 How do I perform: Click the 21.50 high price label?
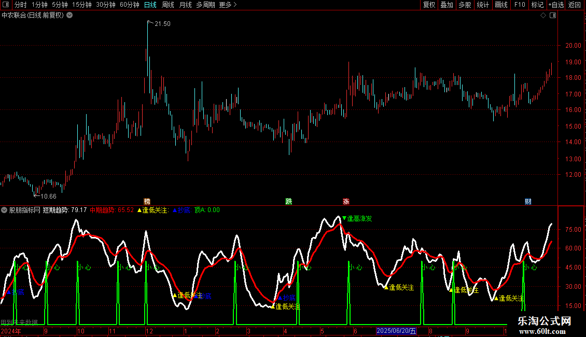[x=162, y=23]
